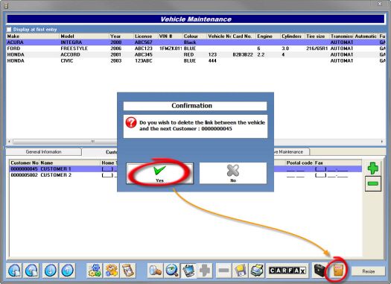Click license cell 123ABC
The height and width of the screenshot is (284, 391).
(x=144, y=61)
